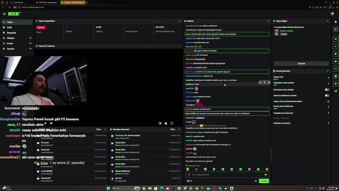The image size is (339, 191).
Task: Click the Kick logo
Action: click(15, 14)
